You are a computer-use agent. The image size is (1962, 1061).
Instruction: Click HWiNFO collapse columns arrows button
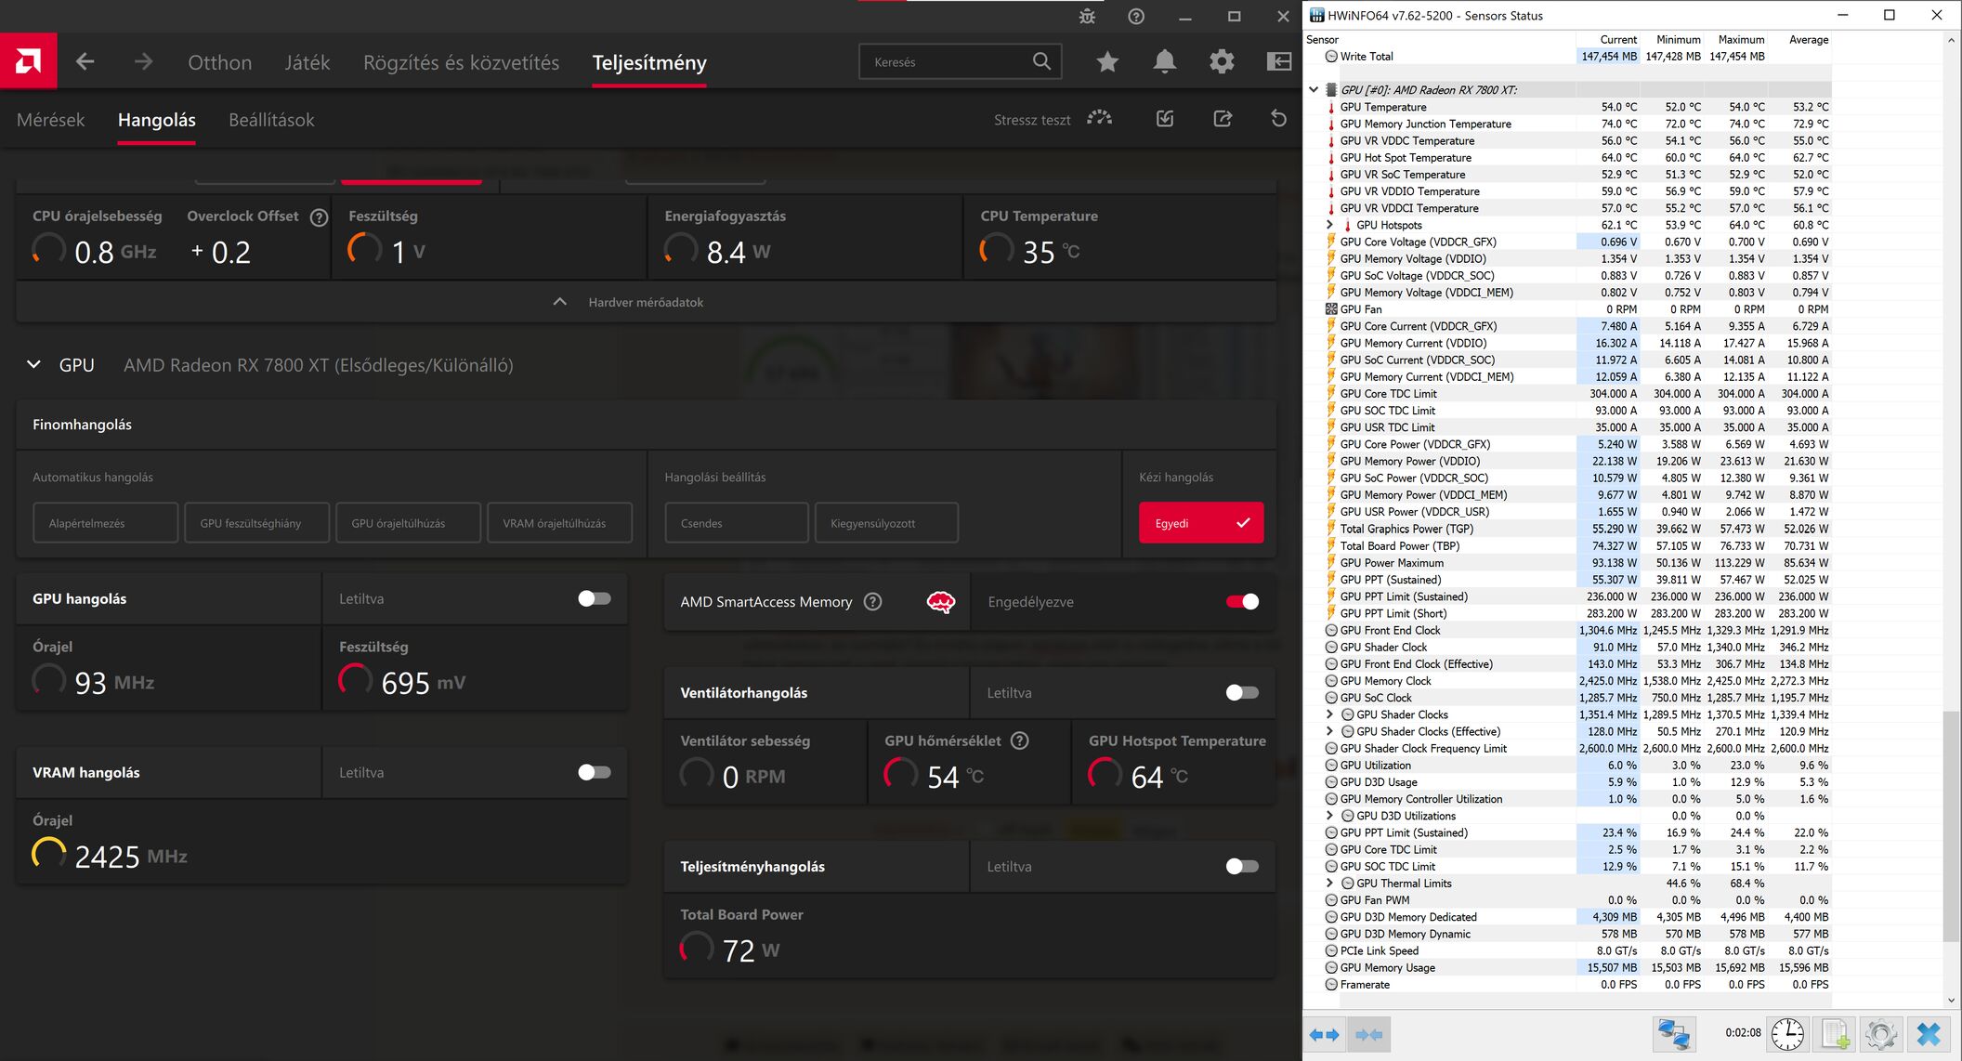point(1368,1034)
